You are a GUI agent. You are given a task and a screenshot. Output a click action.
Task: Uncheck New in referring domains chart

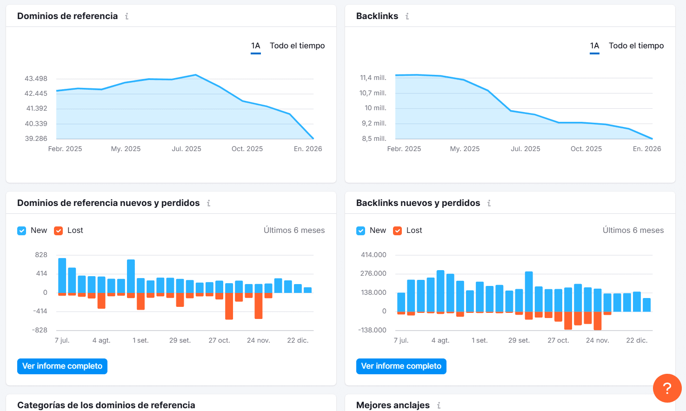21,230
